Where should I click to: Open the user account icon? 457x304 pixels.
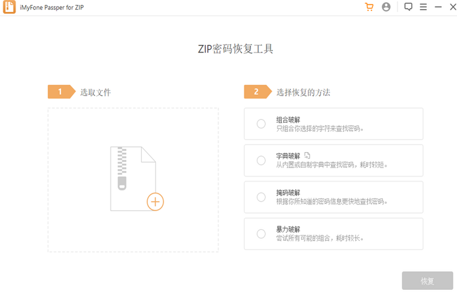(386, 7)
